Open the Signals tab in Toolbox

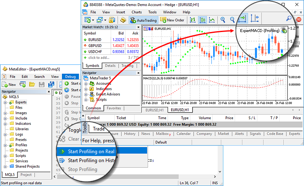pos(255,134)
